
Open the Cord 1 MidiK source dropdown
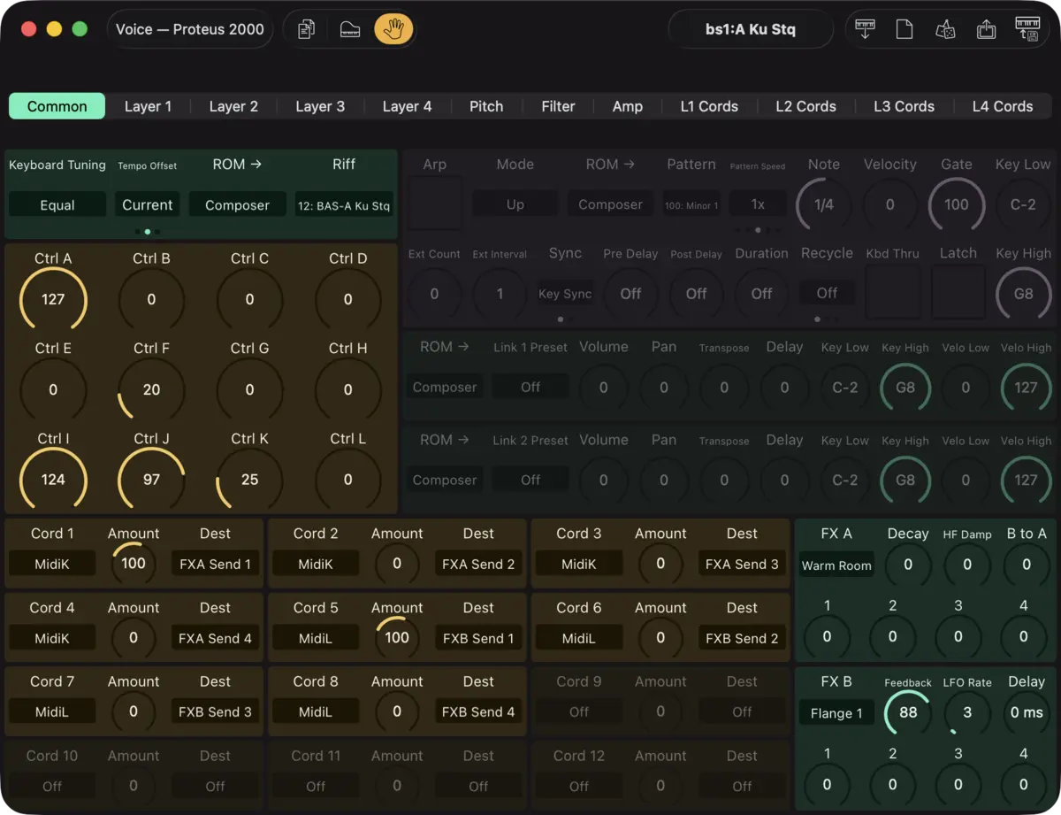click(52, 564)
